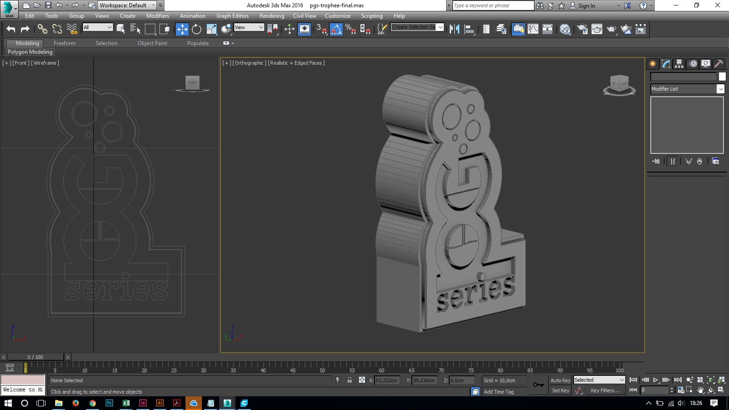The height and width of the screenshot is (410, 729).
Task: Click the Go to End button
Action: 678,380
